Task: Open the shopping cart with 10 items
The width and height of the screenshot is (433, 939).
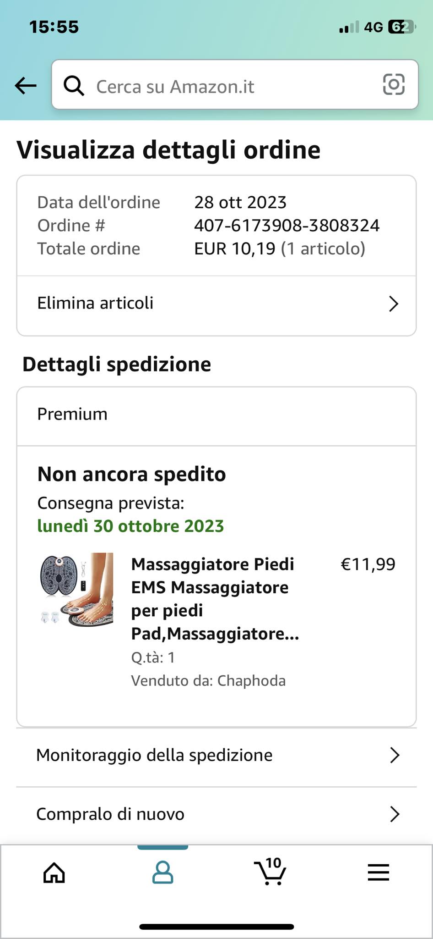Action: pos(270,871)
